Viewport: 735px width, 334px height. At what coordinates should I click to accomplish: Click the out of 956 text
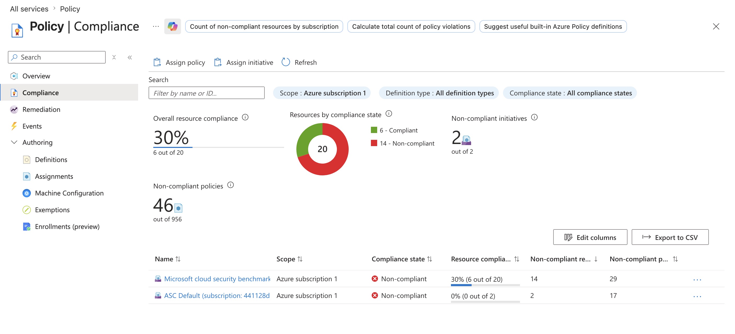pyautogui.click(x=167, y=220)
